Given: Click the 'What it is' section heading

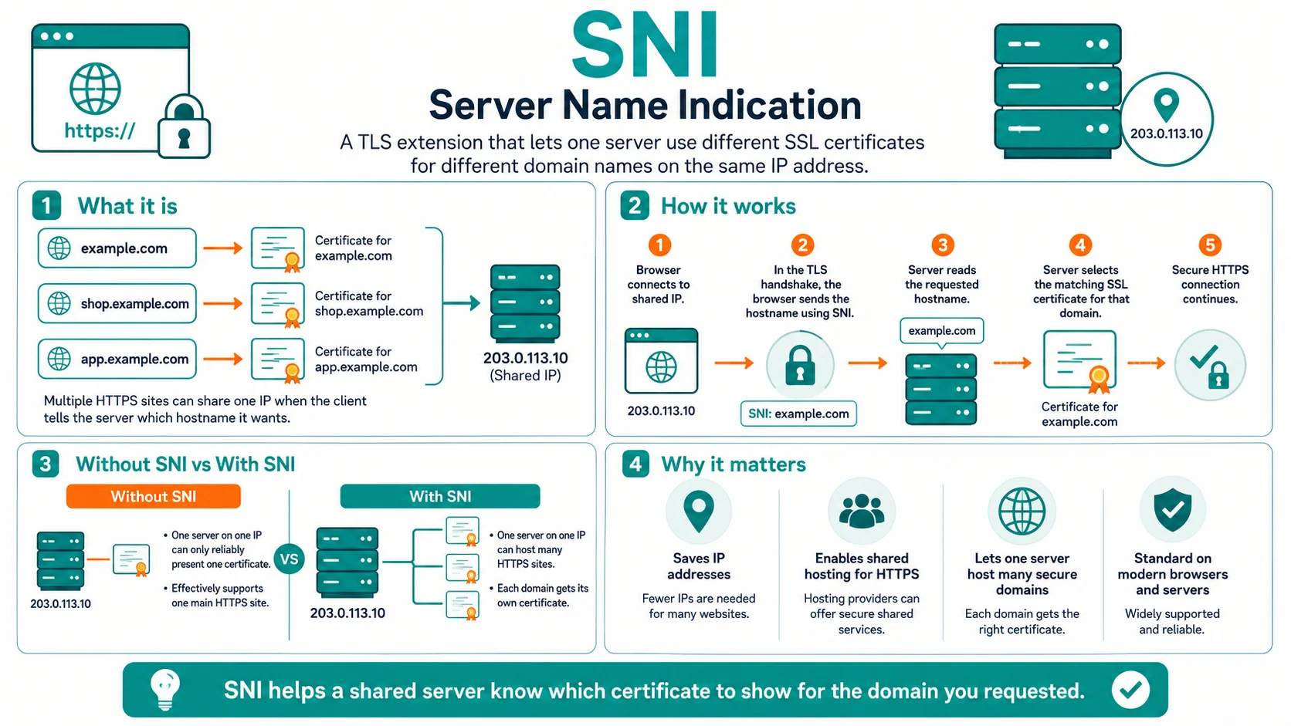Looking at the screenshot, I should 127,206.
